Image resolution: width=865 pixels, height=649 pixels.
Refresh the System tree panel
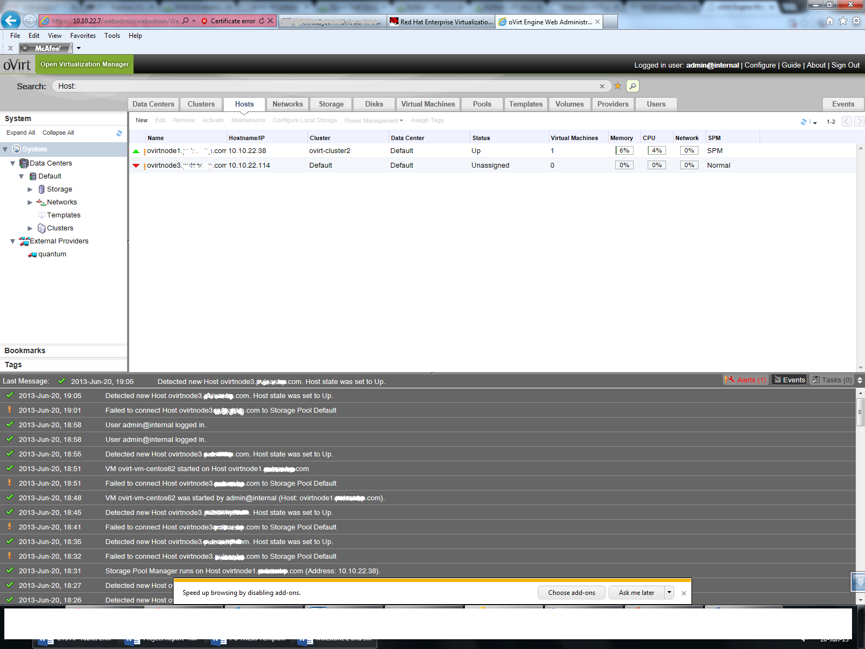tap(119, 133)
